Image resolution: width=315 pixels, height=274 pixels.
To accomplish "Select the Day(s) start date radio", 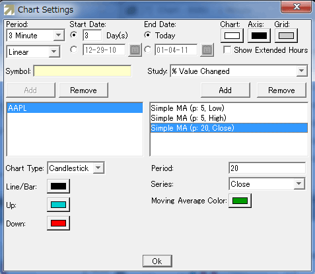I will [x=74, y=35].
